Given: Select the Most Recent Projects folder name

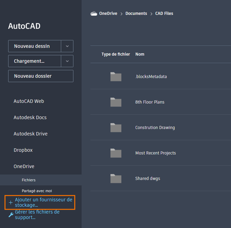Looking at the screenshot, I should 156,153.
